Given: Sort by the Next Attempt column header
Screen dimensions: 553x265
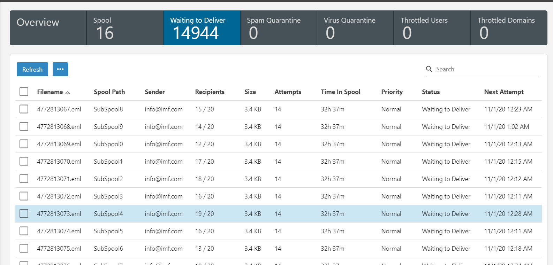Looking at the screenshot, I should (x=503, y=92).
